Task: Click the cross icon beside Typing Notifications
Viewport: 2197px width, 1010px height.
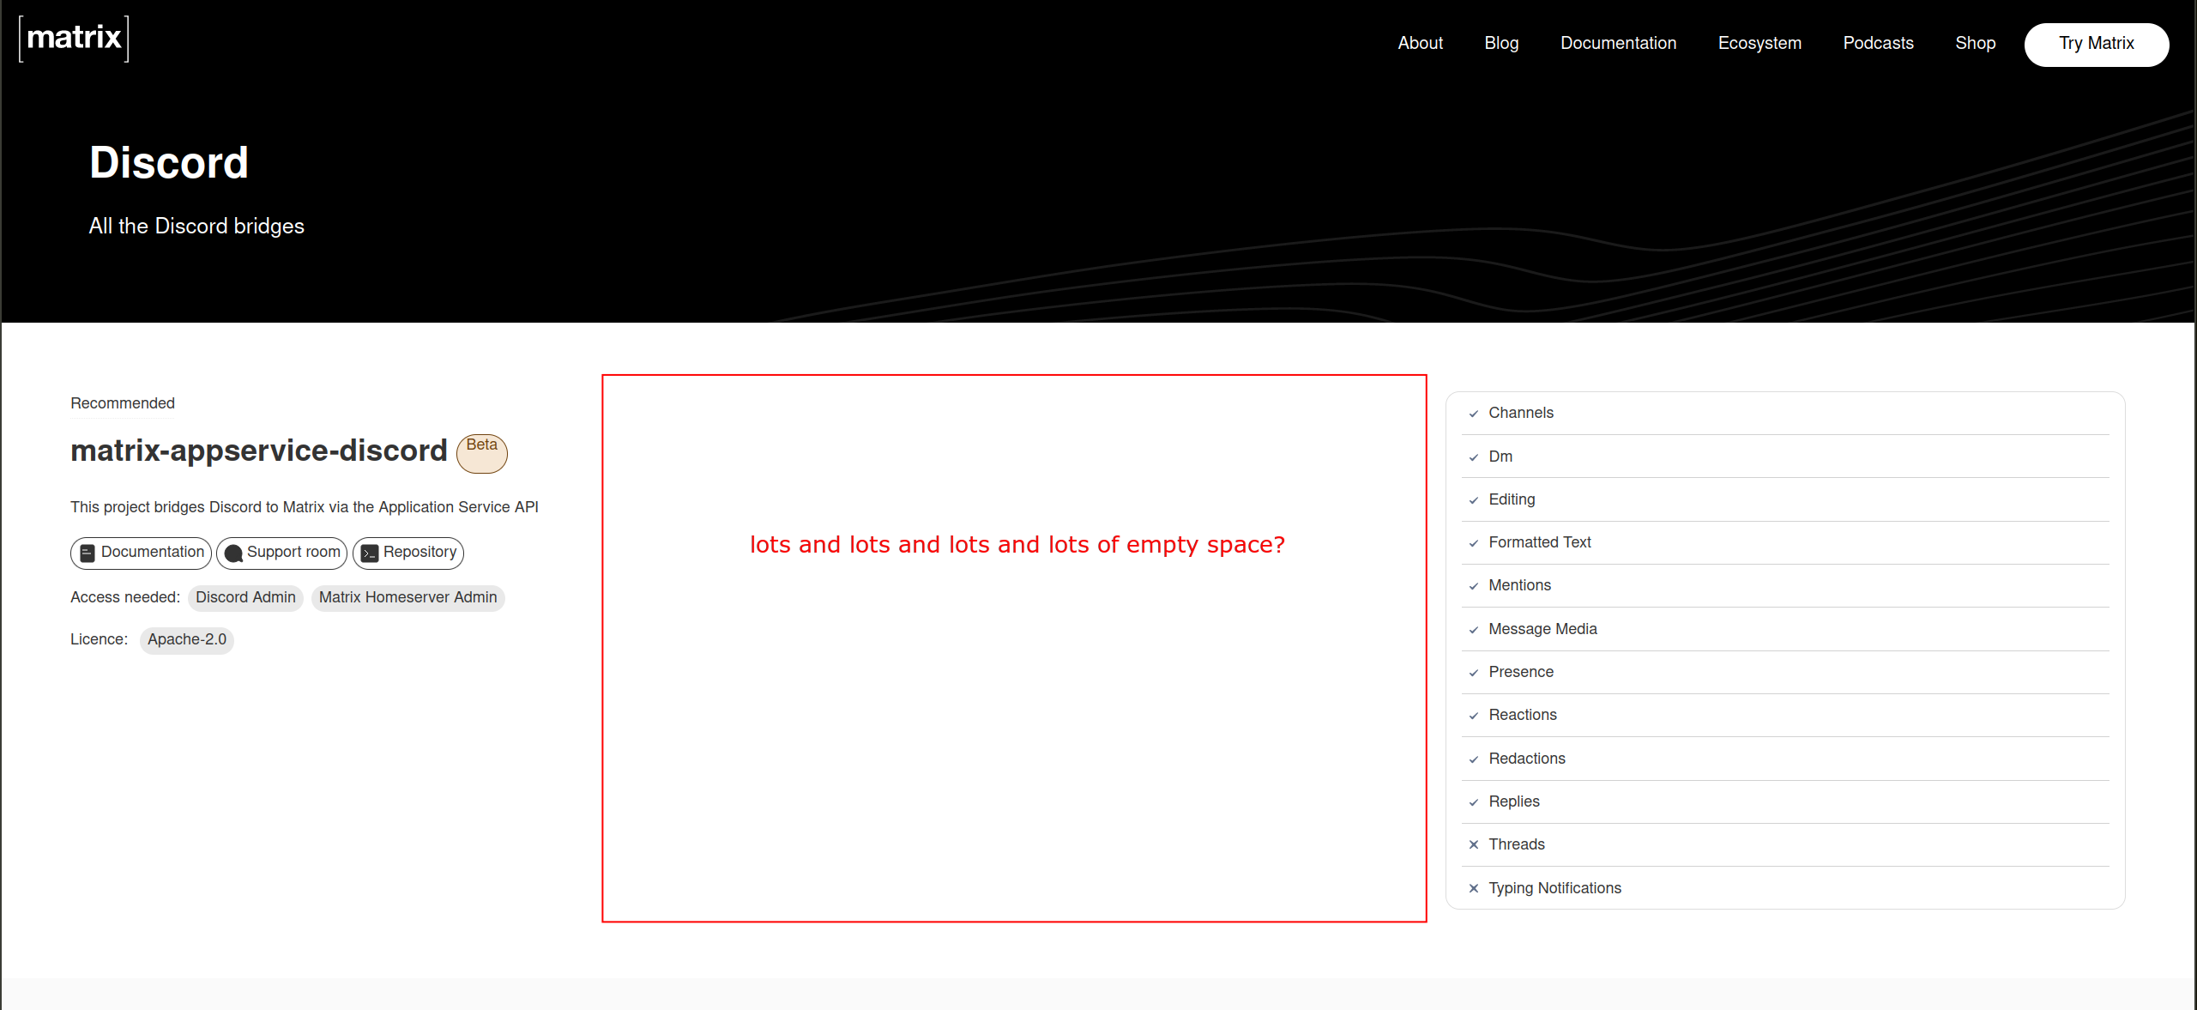Action: [x=1474, y=888]
